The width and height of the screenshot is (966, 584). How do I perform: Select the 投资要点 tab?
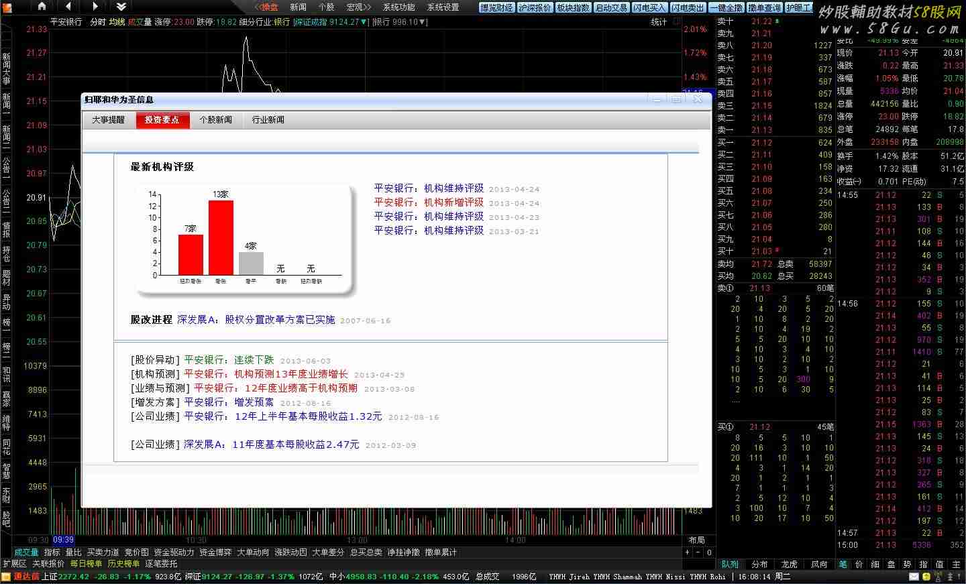162,120
